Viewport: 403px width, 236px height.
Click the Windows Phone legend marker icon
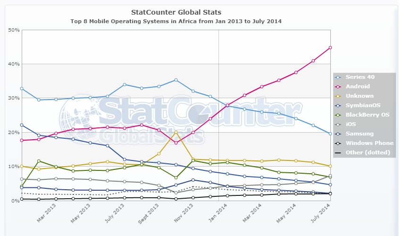[x=338, y=143]
